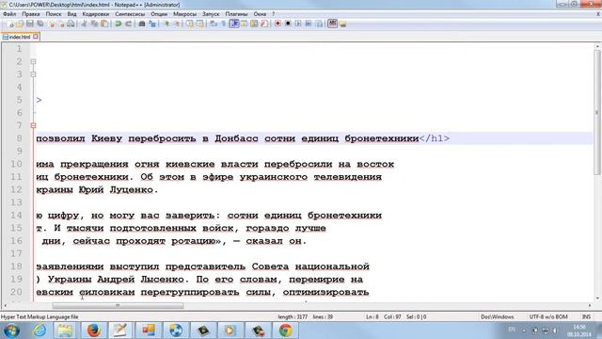Close the index.html tab with its X
Screen dimensions: 602x339
tap(36, 37)
